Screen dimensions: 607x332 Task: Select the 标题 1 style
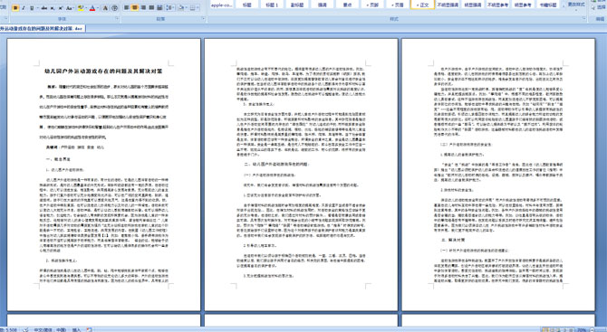pos(272,5)
